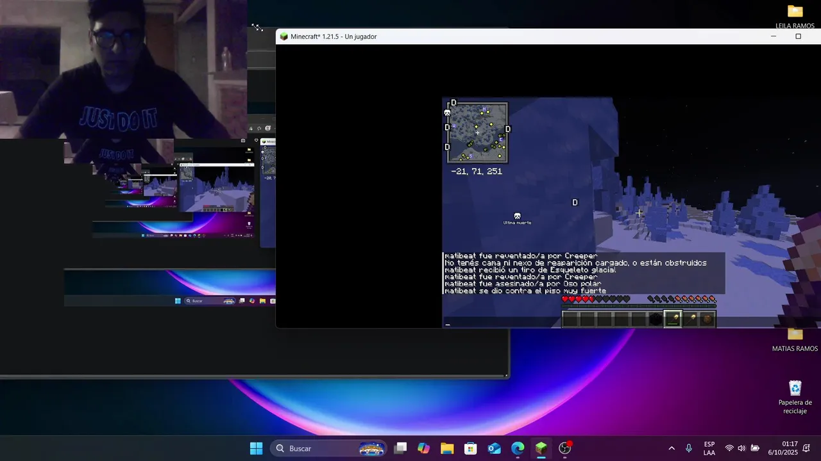The width and height of the screenshot is (821, 461).
Task: Click the D marker on the minimap's top edge
Action: click(x=453, y=102)
